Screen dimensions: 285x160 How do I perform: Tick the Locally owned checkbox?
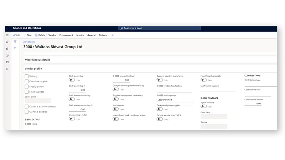coord(27,87)
